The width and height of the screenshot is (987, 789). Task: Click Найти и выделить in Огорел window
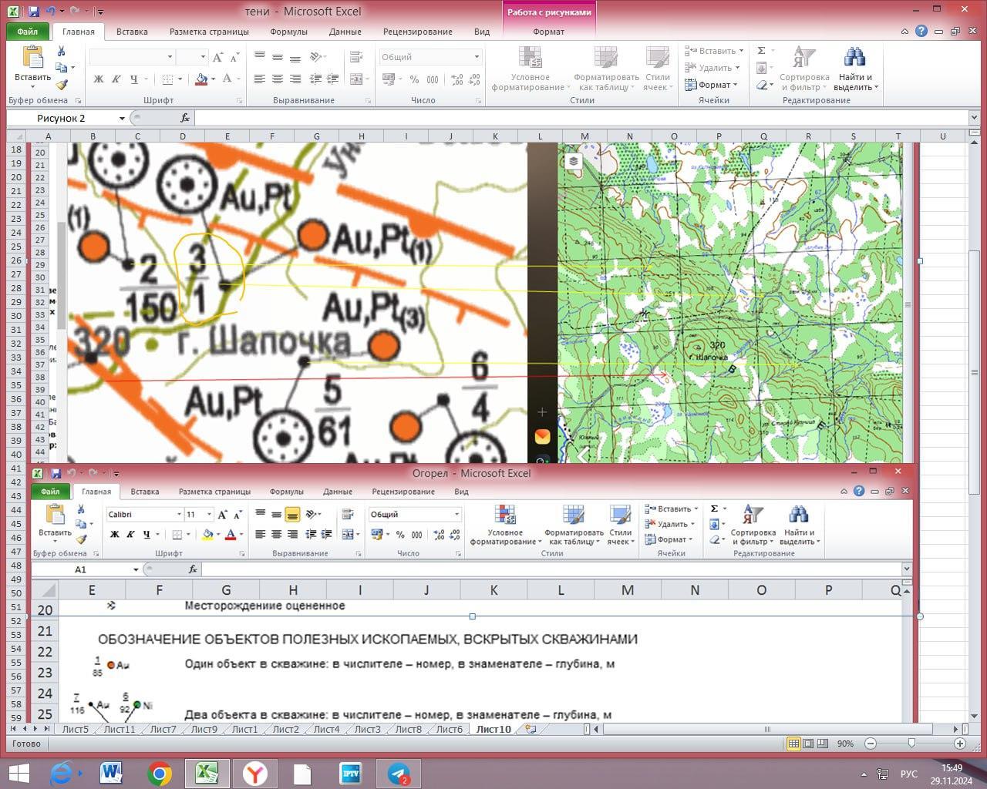click(799, 524)
